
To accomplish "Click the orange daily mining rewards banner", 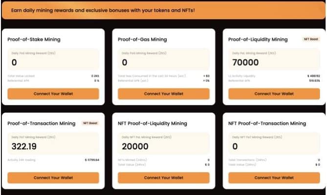I will pos(163,10).
